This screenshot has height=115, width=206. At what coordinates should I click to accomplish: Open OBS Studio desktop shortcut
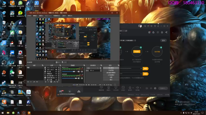click(x=4, y=63)
